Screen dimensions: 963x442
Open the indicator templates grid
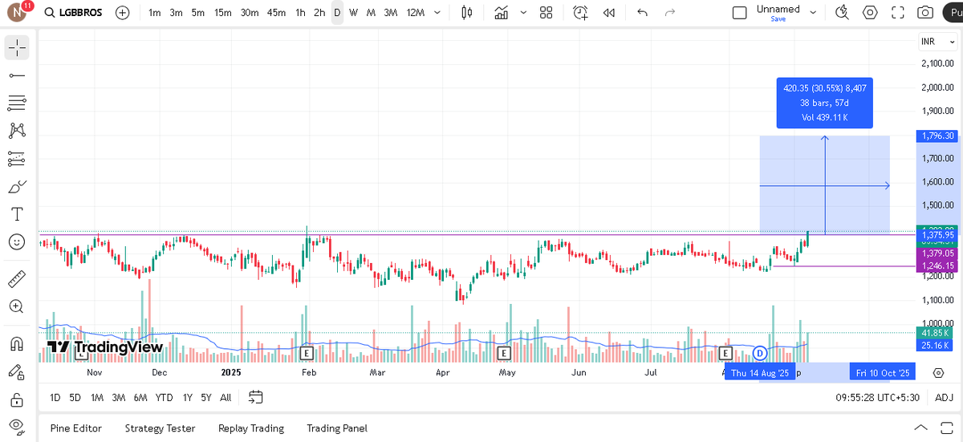(x=547, y=13)
